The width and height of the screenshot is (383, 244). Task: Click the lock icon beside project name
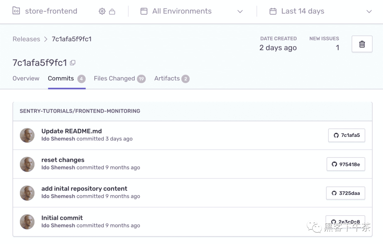[x=112, y=11]
